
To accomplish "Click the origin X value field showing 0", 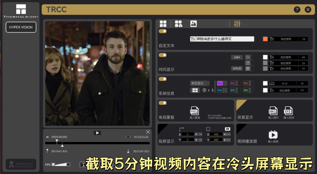I will 188,134.
